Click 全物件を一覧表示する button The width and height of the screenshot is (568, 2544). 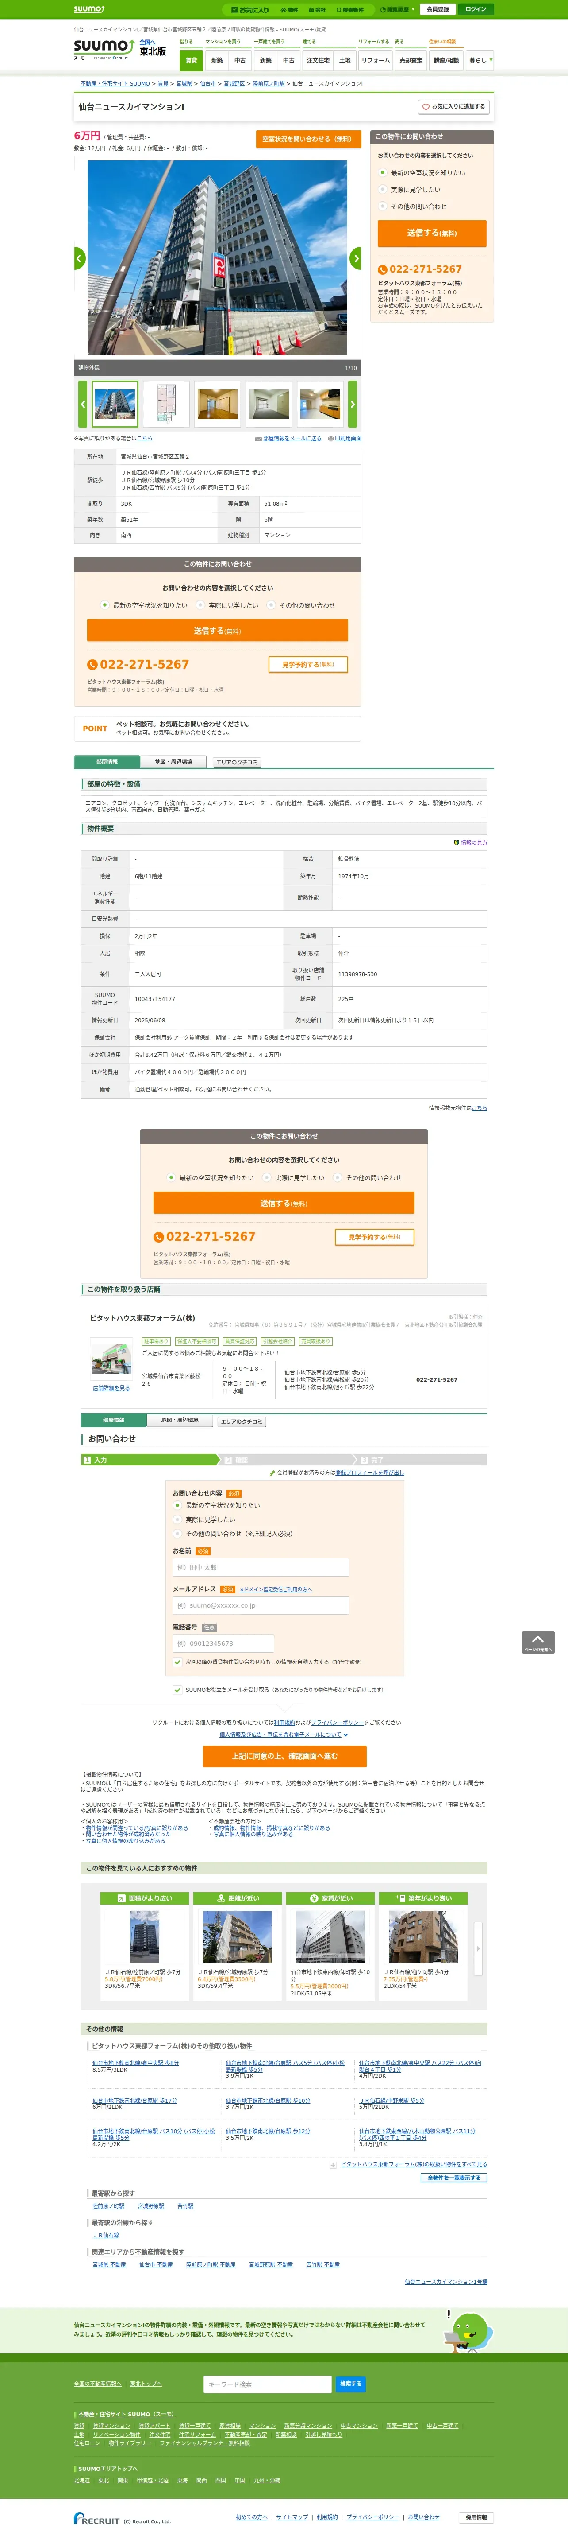[x=453, y=2178]
